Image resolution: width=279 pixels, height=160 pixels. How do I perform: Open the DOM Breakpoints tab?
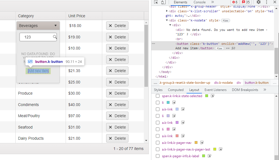pos(245,90)
